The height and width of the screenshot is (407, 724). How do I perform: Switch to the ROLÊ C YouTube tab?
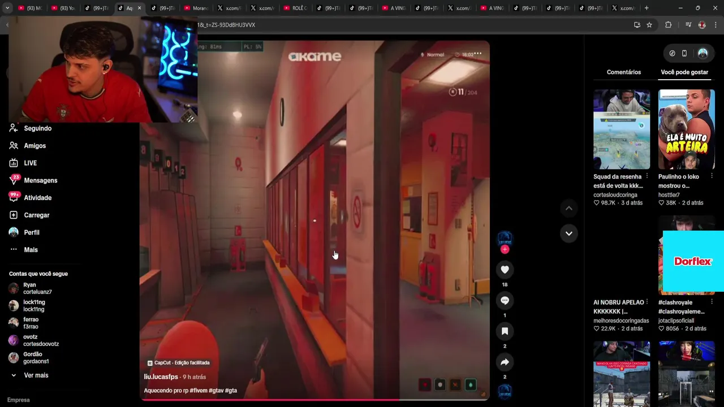pos(295,8)
